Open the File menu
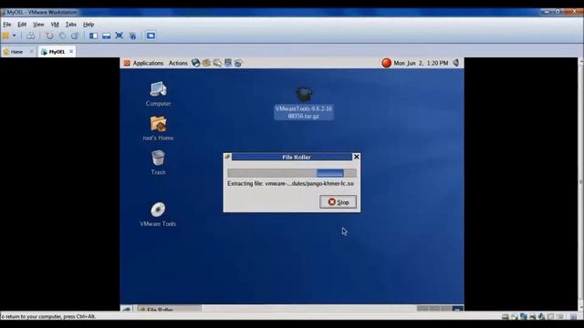Screen dimensions: 584x328 (x=7, y=25)
